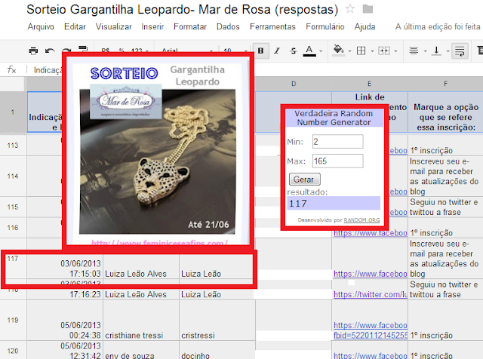Open the RANDOM.ORG link

[361, 220]
